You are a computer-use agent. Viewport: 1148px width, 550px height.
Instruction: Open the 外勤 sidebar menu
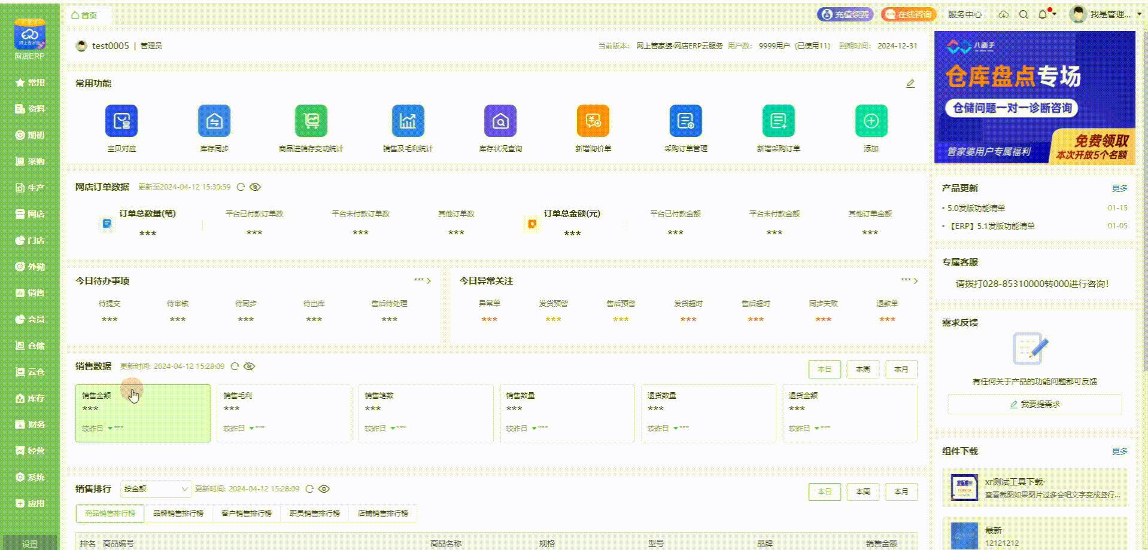[x=30, y=267]
